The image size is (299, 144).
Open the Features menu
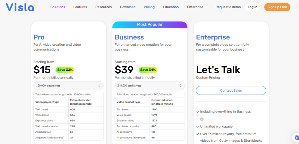pyautogui.click(x=80, y=7)
